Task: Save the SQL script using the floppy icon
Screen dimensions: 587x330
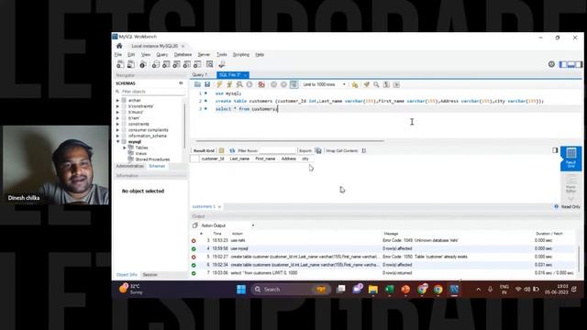Action: (207, 84)
